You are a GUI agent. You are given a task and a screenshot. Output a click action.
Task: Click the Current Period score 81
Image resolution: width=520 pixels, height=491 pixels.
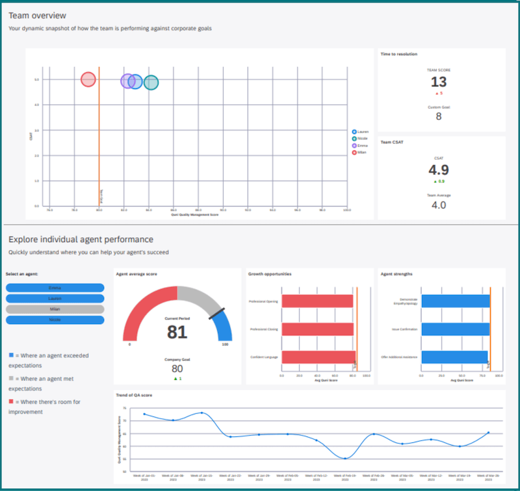pos(177,332)
